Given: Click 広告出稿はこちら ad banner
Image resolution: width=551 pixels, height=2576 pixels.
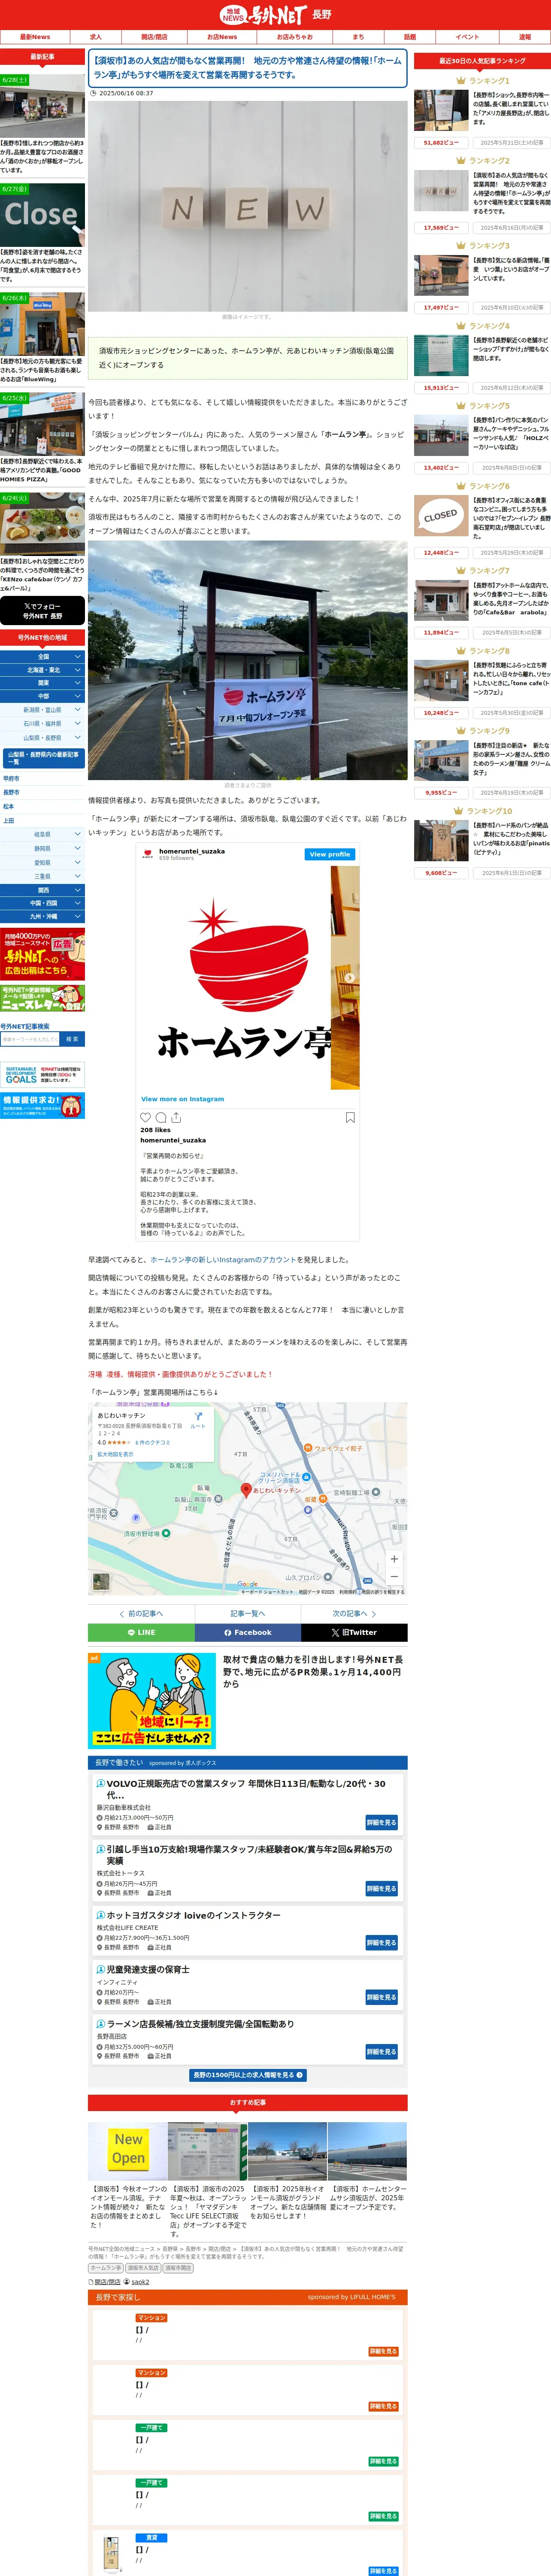Looking at the screenshot, I should (x=42, y=954).
